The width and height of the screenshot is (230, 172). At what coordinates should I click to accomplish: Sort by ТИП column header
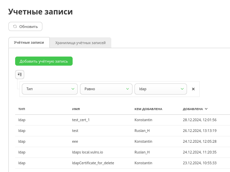(22, 109)
